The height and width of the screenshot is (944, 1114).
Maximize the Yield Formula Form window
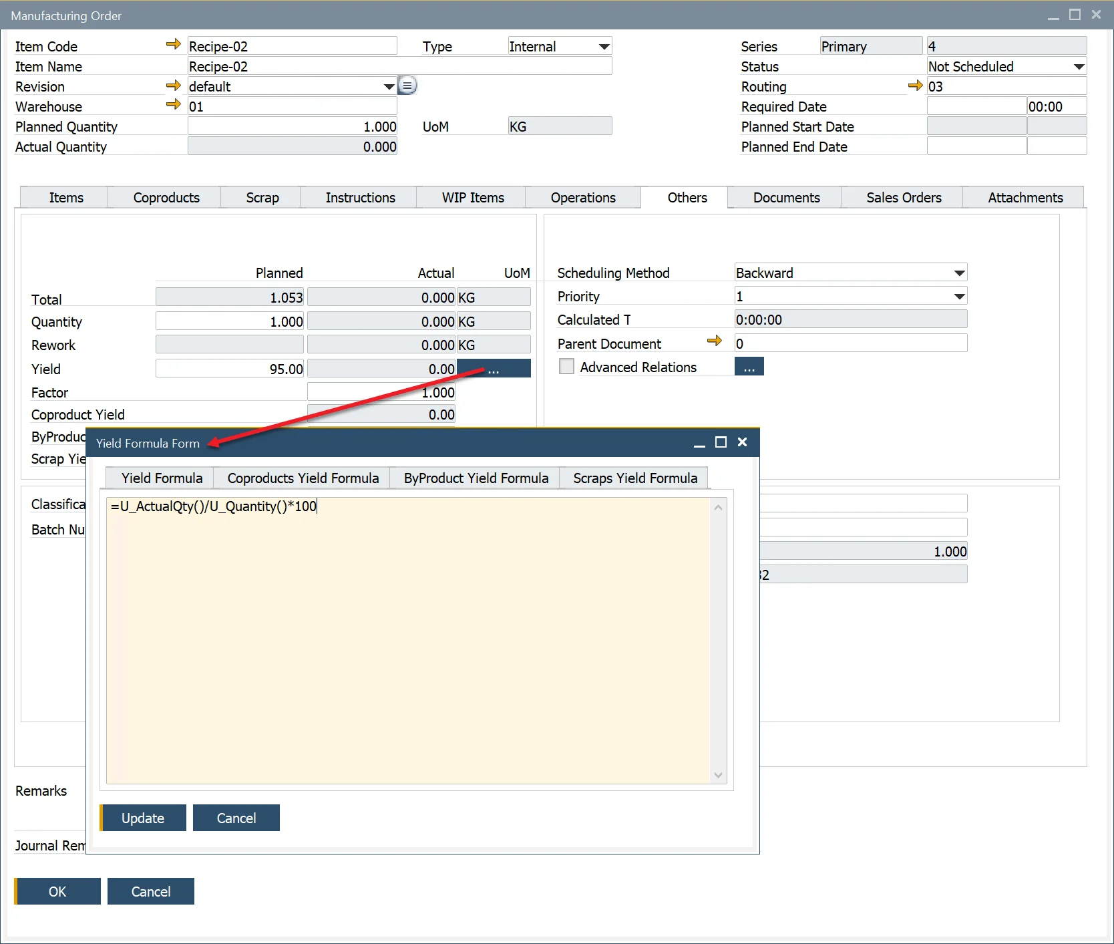(721, 442)
